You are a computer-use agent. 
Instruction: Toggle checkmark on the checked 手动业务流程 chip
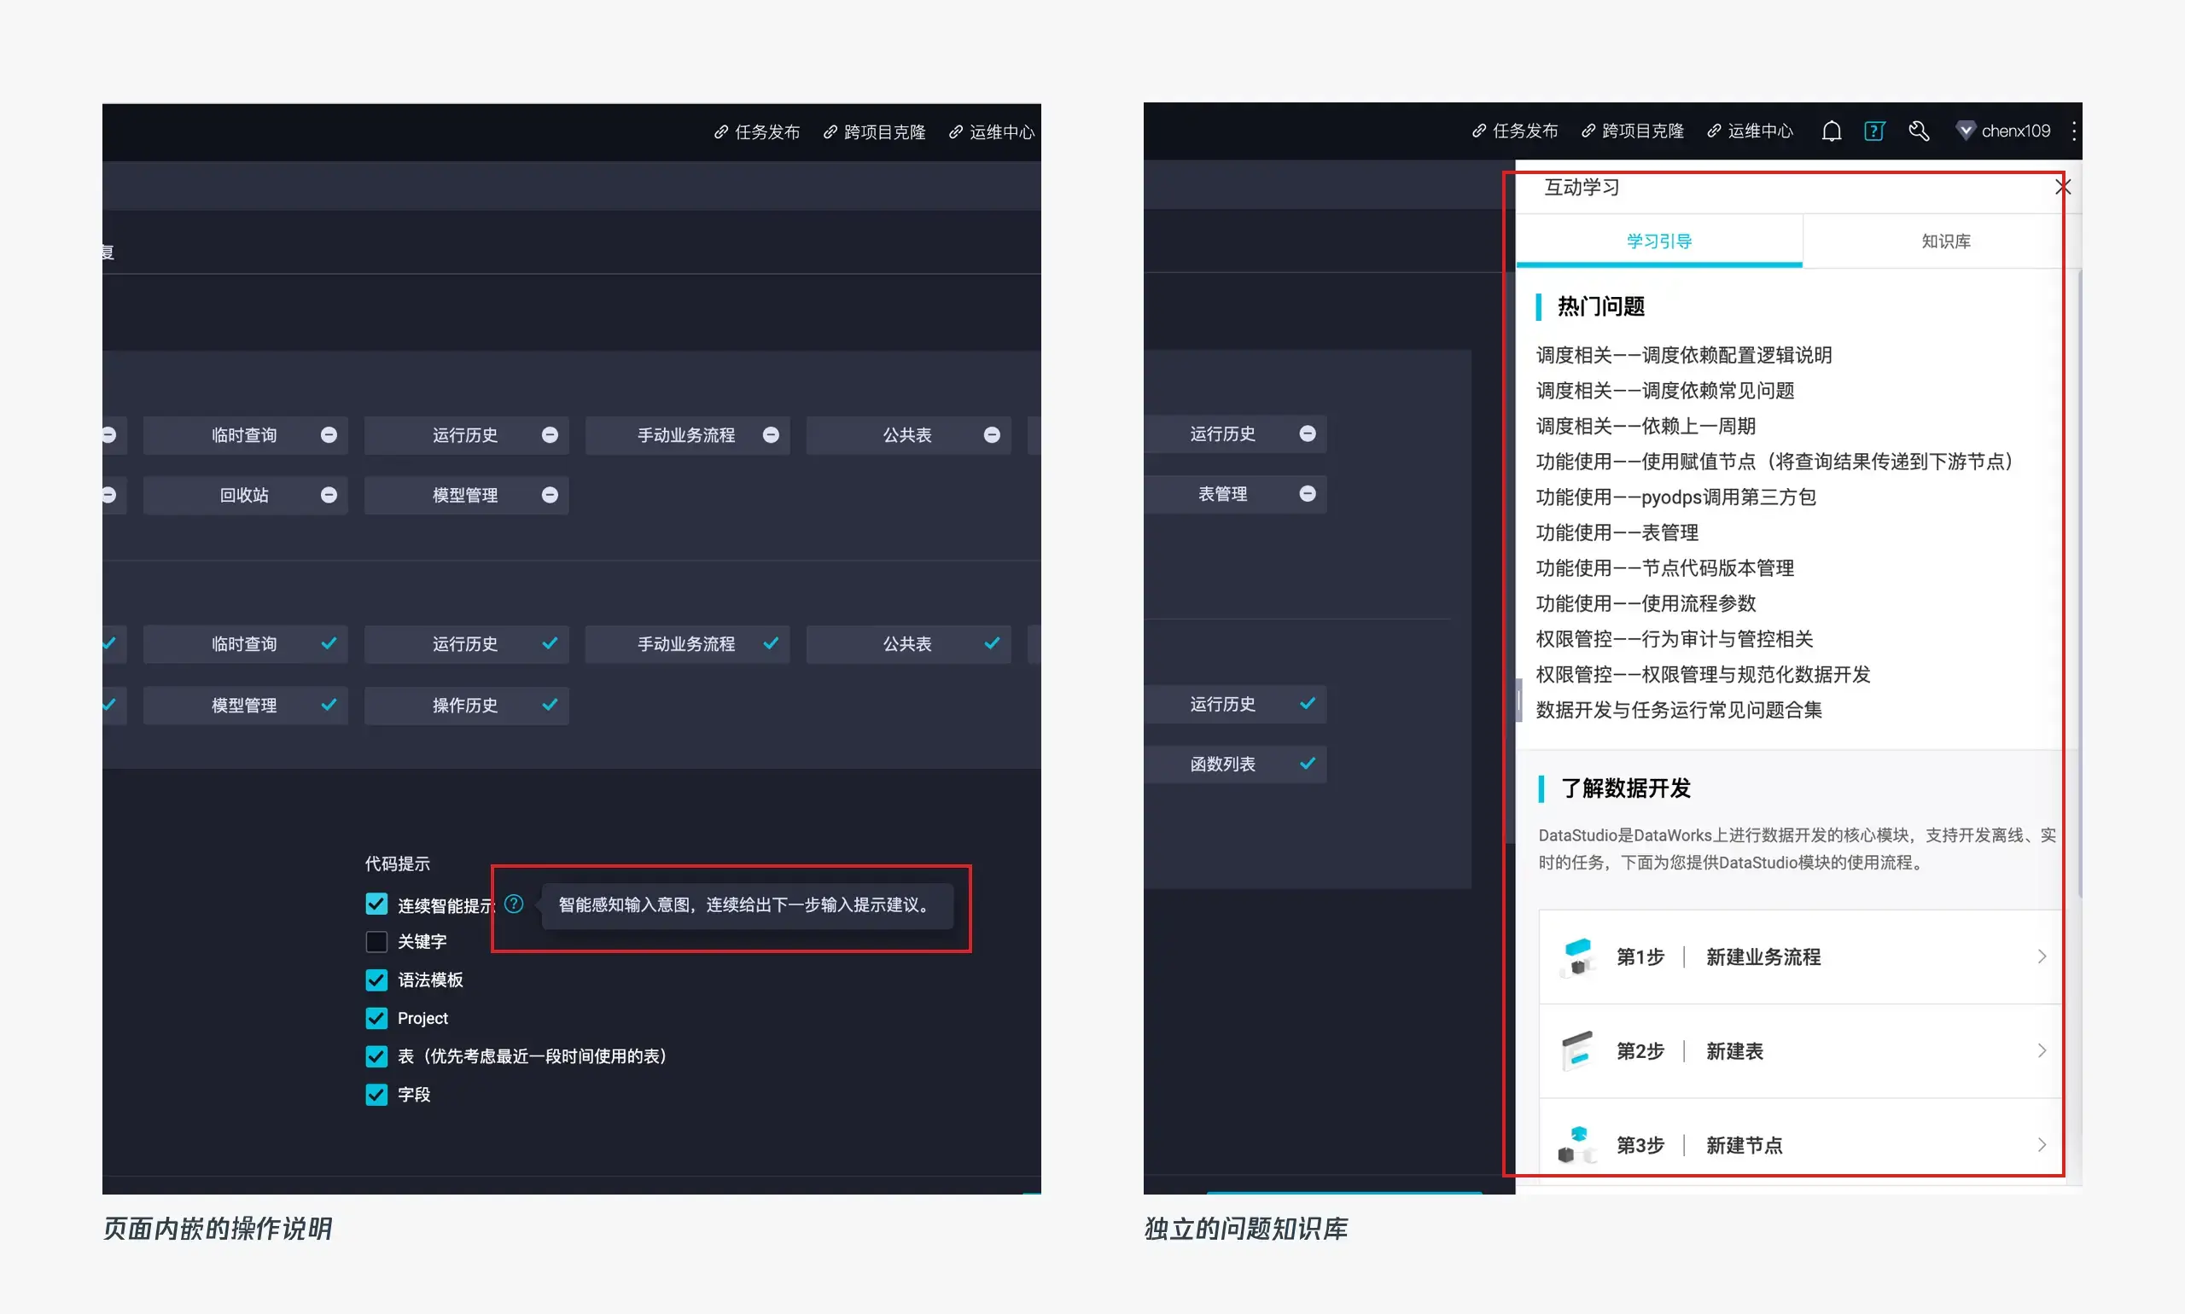tap(771, 643)
